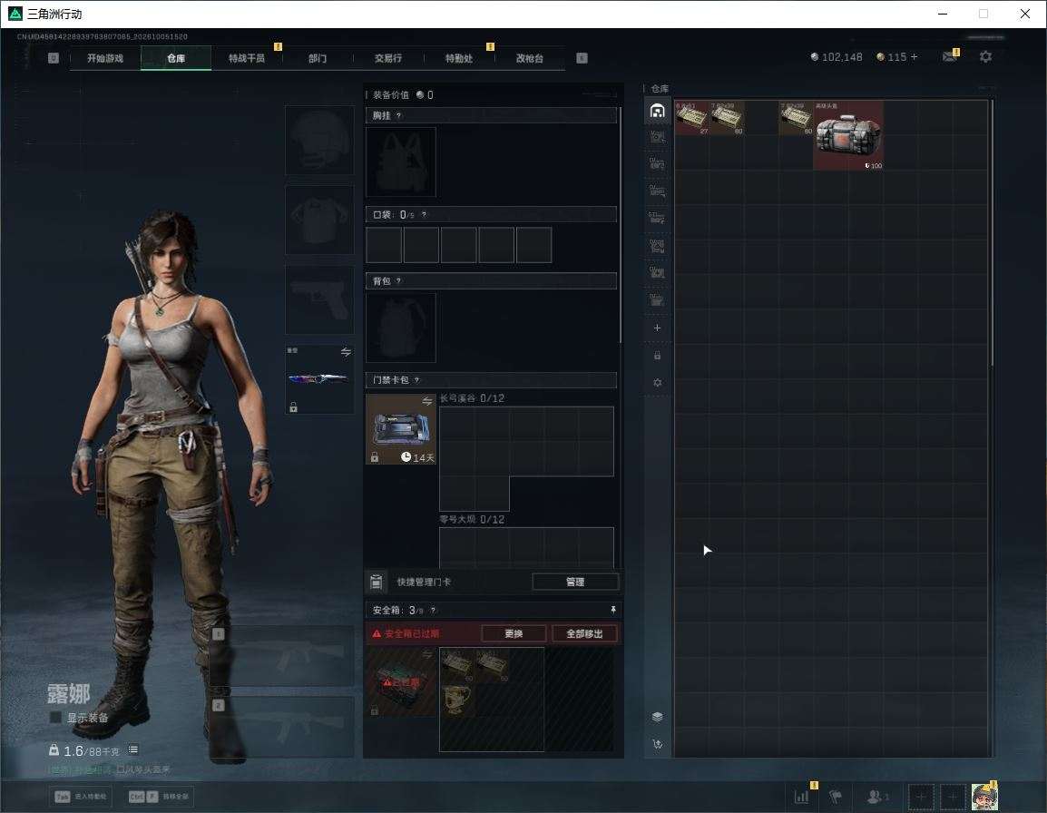The height and width of the screenshot is (813, 1047).
Task: Click help icon next to 口袋
Action: pyautogui.click(x=424, y=214)
